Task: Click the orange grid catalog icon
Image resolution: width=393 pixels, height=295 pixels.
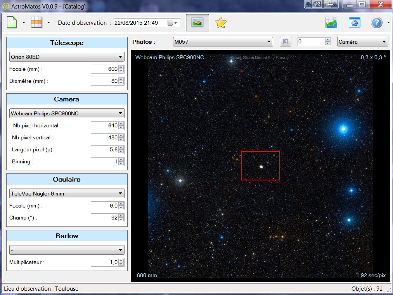Action: [x=36, y=22]
